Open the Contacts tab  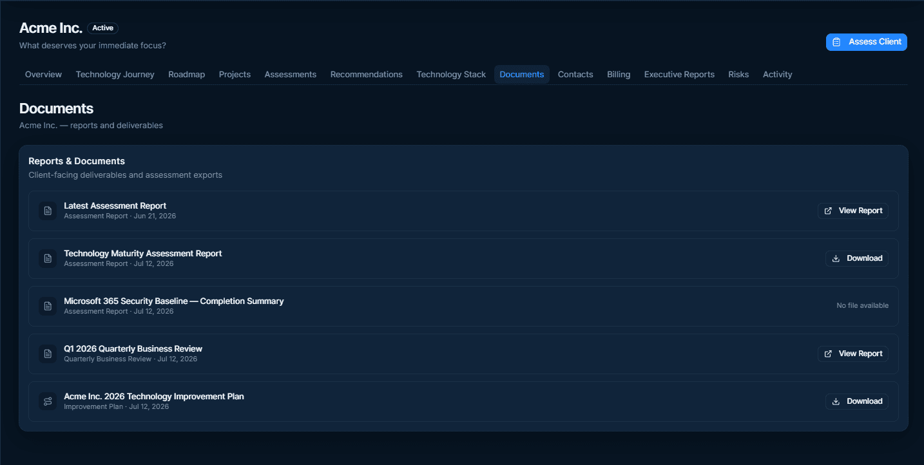[575, 74]
